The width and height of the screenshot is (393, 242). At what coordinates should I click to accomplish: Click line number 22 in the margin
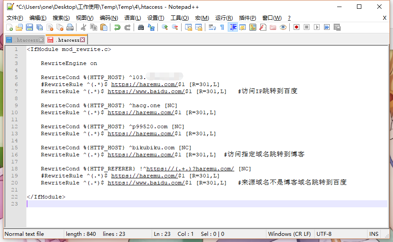[16, 197]
